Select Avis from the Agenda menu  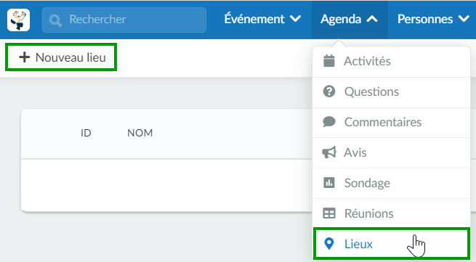point(391,152)
